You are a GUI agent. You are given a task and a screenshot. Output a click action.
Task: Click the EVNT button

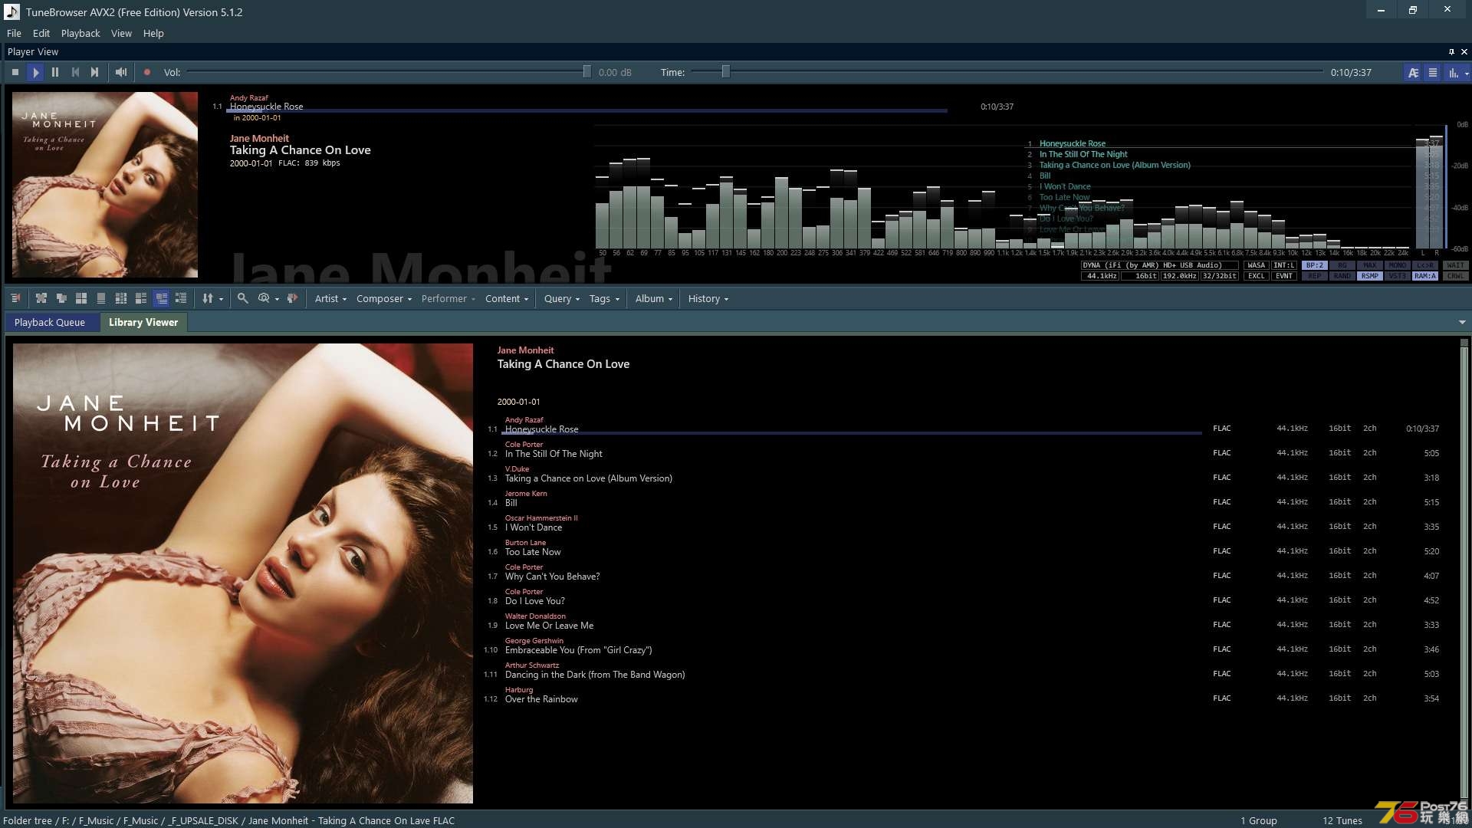[x=1283, y=276]
